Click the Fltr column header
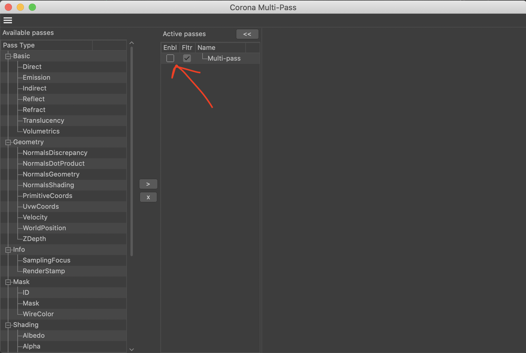This screenshot has height=353, width=526. click(187, 47)
